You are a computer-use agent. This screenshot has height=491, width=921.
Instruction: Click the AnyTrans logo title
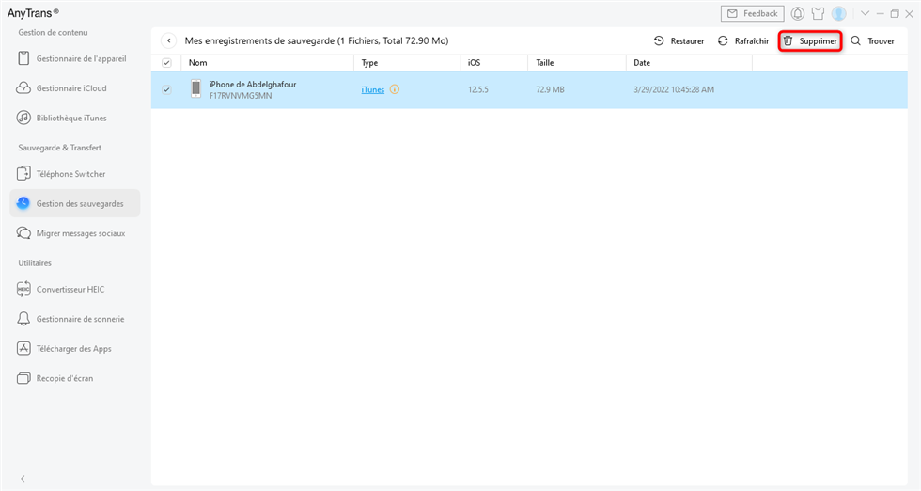point(33,13)
